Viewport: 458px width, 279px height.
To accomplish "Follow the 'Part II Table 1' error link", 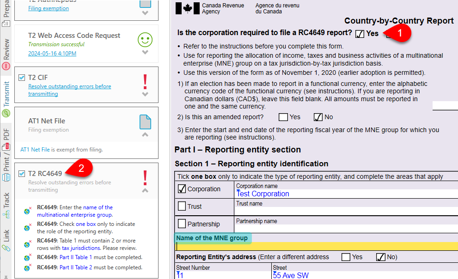I will pyautogui.click(x=76, y=257).
